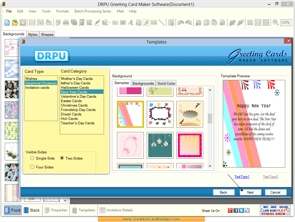Open the Formats menu
This screenshot has height=222, width=295.
(x=62, y=11)
